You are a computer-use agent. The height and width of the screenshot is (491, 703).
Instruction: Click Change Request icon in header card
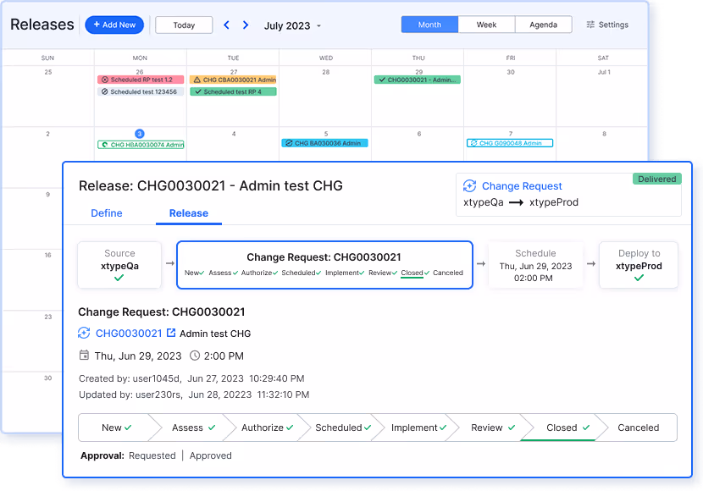(469, 186)
